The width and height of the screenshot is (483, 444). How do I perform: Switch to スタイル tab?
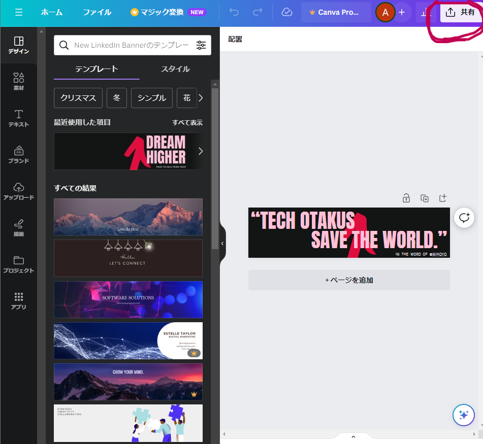click(x=175, y=69)
